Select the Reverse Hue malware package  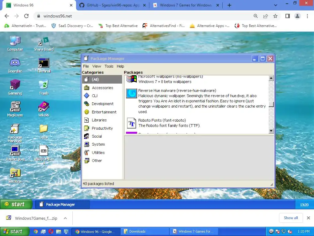(196, 101)
